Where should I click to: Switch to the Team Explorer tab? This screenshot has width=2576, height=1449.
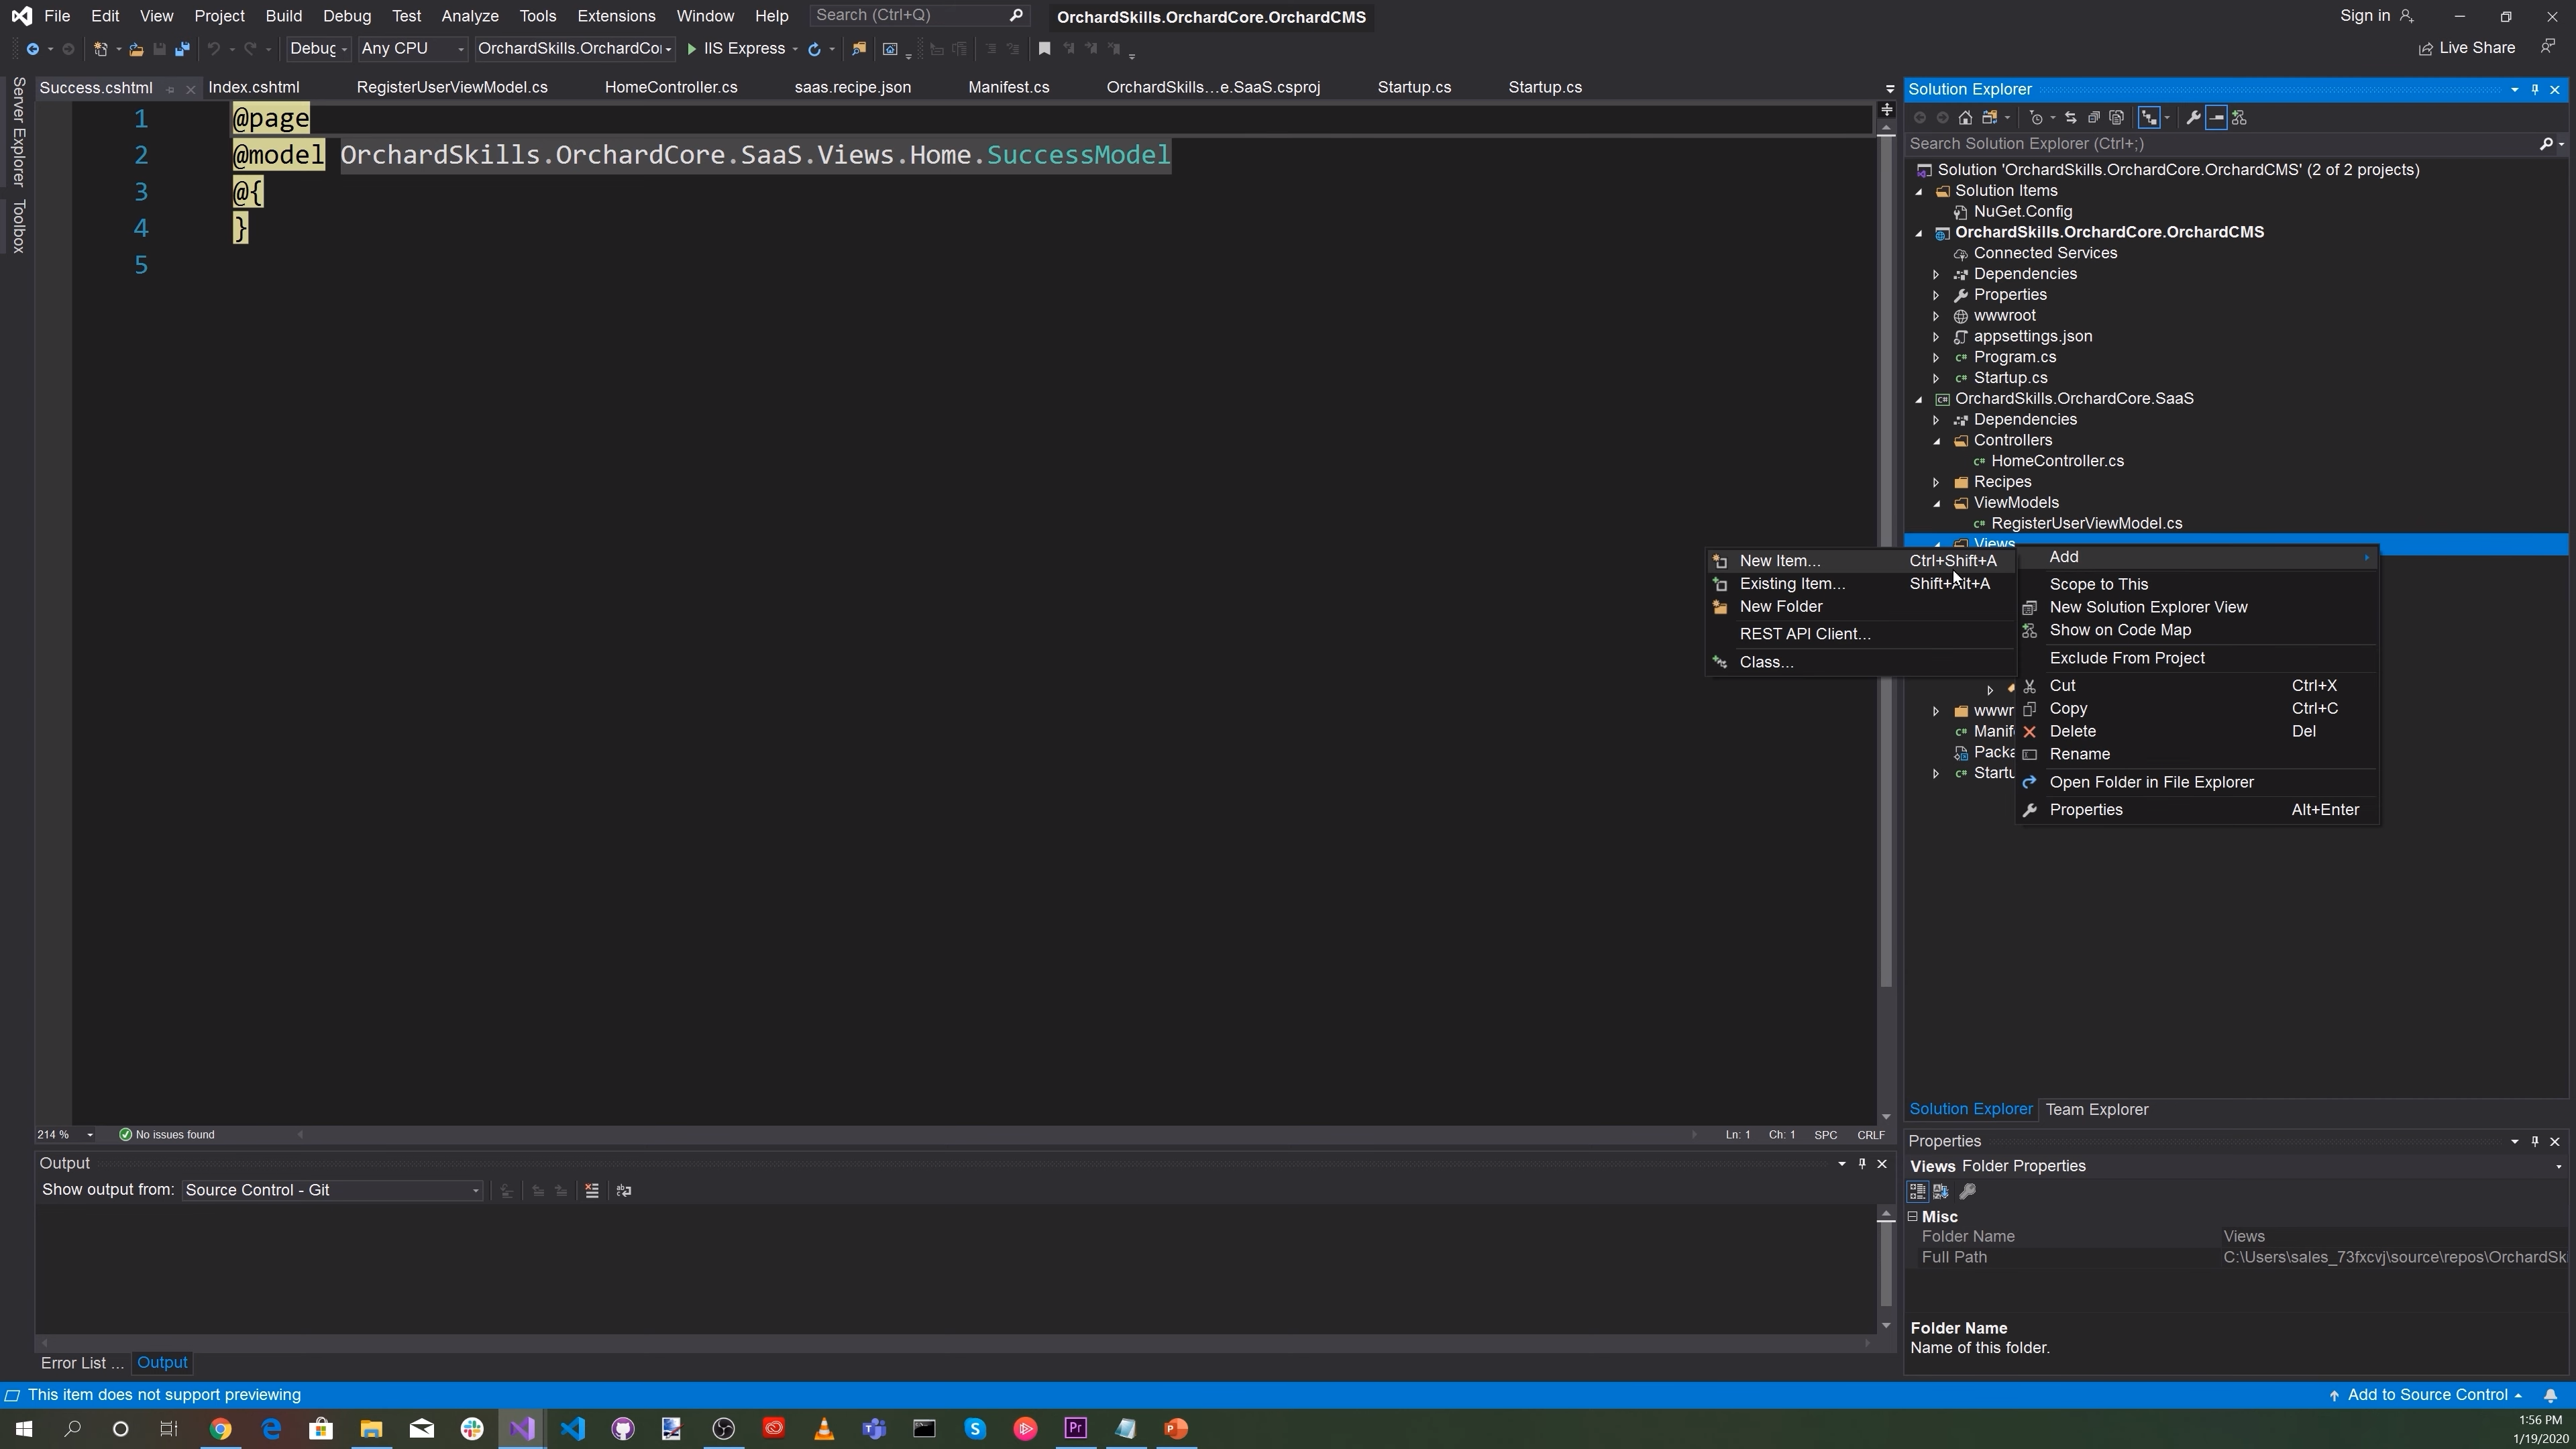click(x=2097, y=1110)
